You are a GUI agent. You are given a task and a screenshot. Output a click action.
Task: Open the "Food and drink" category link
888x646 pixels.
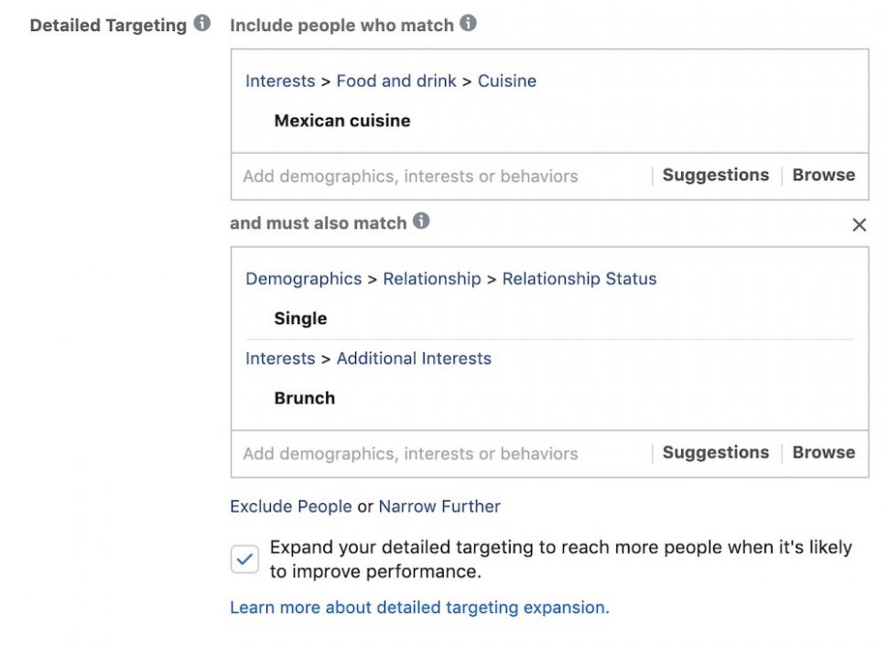(396, 81)
